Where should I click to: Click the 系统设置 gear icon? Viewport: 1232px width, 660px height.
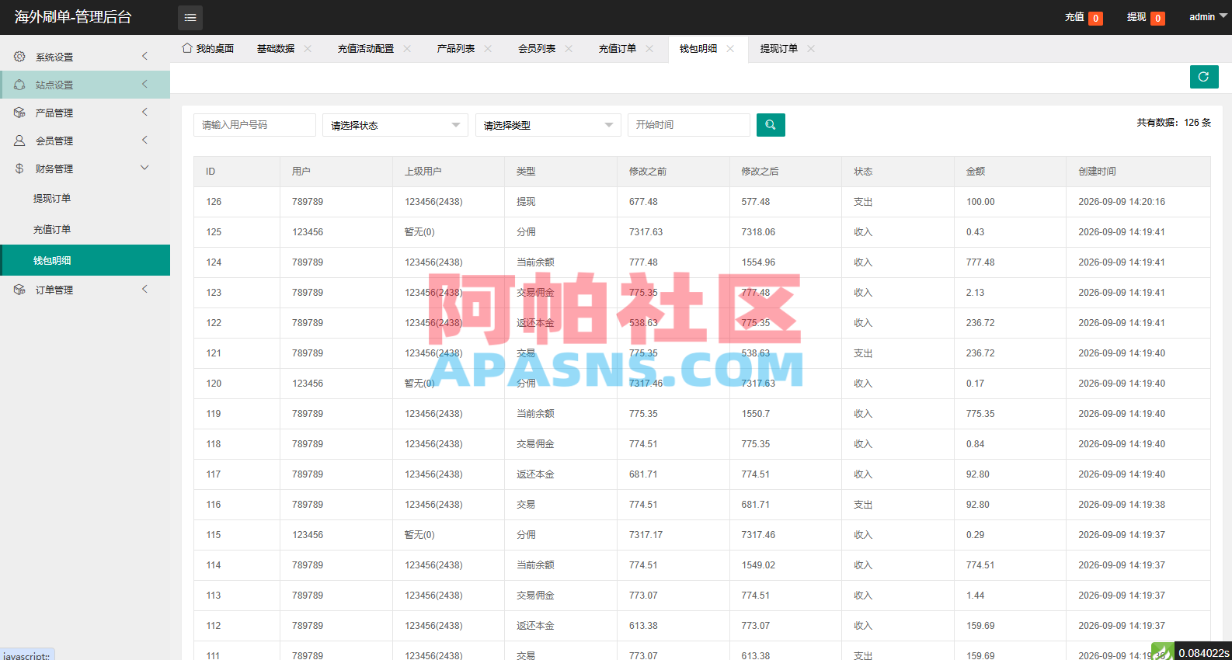tap(19, 57)
